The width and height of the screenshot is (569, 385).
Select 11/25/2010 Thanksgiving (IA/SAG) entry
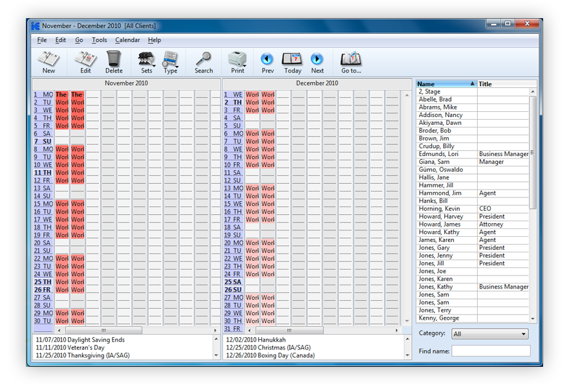[x=83, y=356]
